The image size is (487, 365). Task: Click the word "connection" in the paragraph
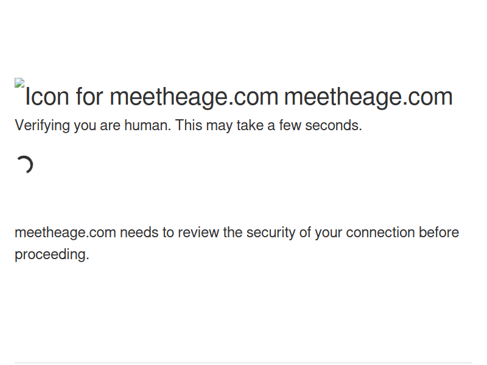pyautogui.click(x=380, y=232)
